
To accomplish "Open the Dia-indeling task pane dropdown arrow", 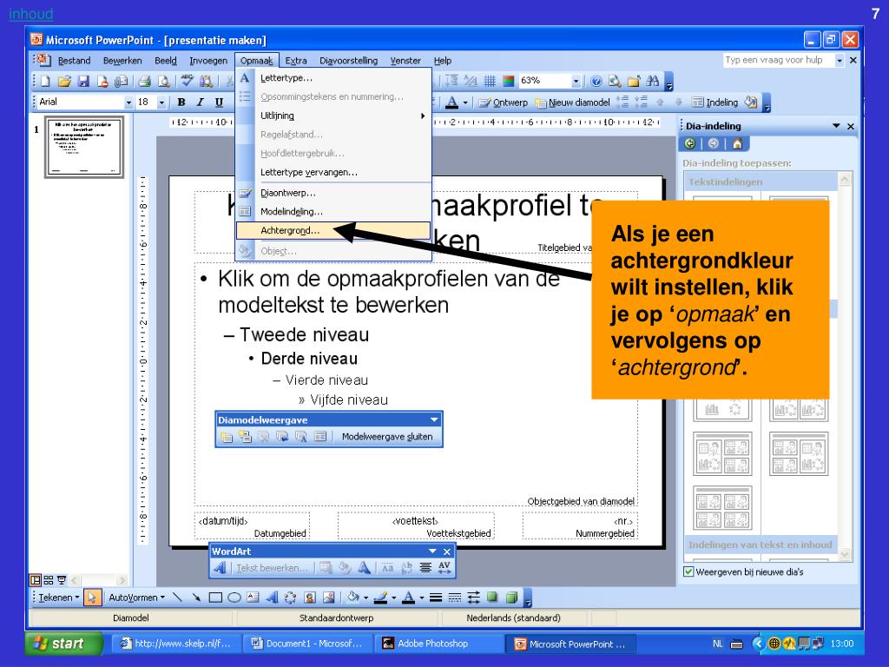I will 836,126.
